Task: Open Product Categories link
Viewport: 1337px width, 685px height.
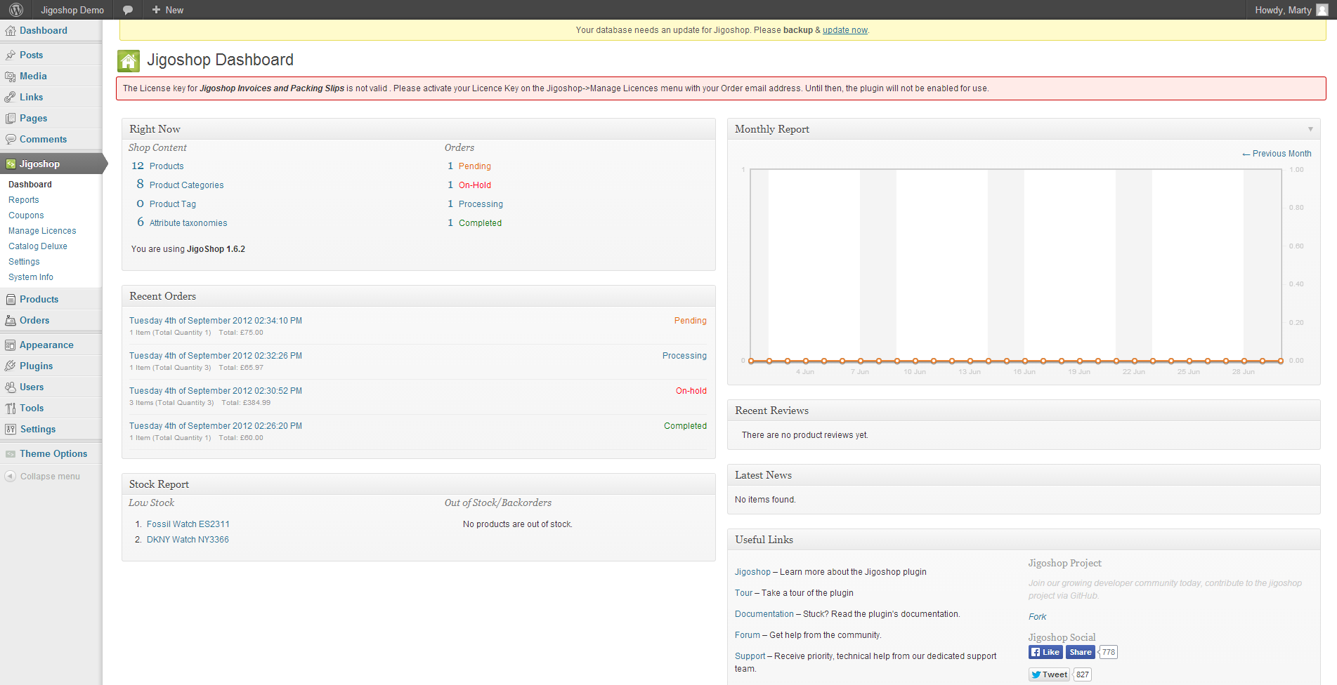Action: click(x=186, y=185)
